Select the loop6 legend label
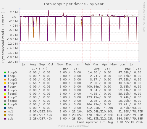This screenshot has width=147, height=129. pyautogui.click(x=12, y=94)
